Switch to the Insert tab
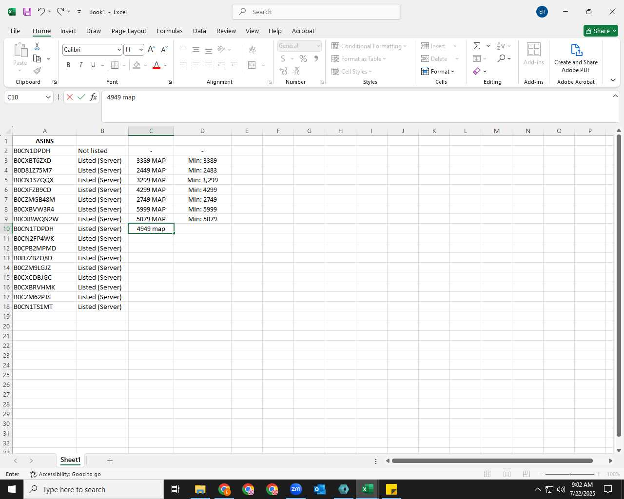 [68, 31]
